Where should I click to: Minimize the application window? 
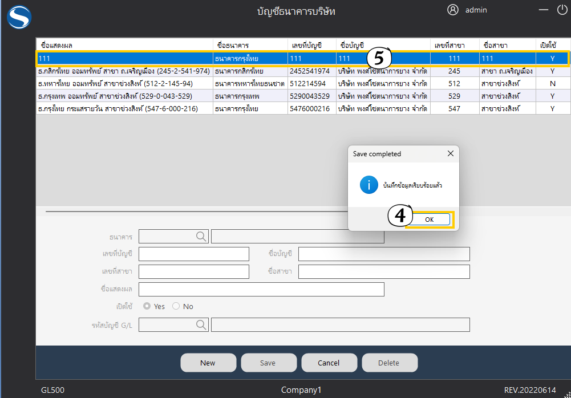click(x=545, y=10)
